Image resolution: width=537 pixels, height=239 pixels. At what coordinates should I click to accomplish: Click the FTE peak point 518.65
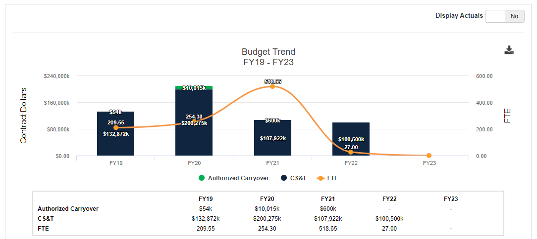[x=272, y=86]
